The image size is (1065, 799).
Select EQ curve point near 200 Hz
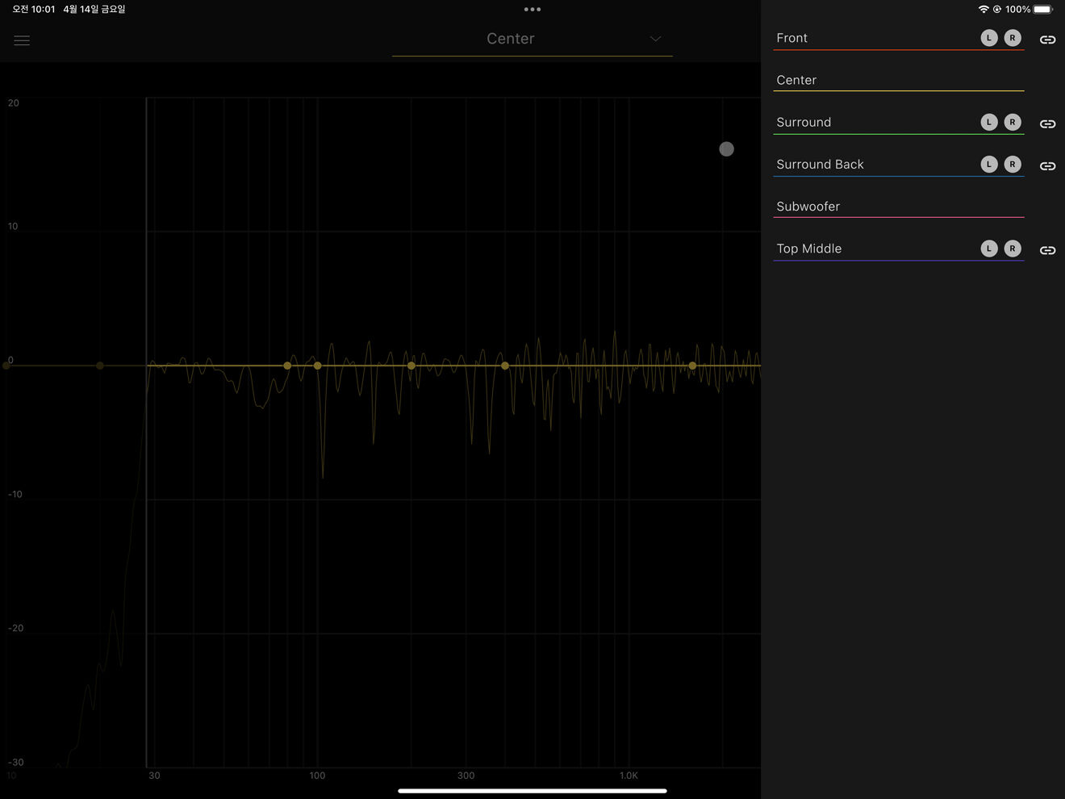(411, 366)
